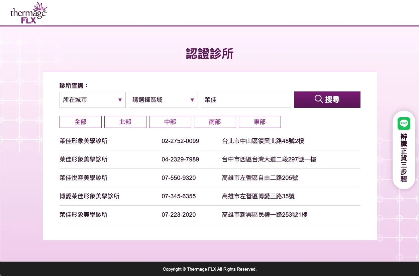This screenshot has width=419, height=276.
Task: Expand the 請選擇區域 district dropdown
Action: (x=163, y=100)
